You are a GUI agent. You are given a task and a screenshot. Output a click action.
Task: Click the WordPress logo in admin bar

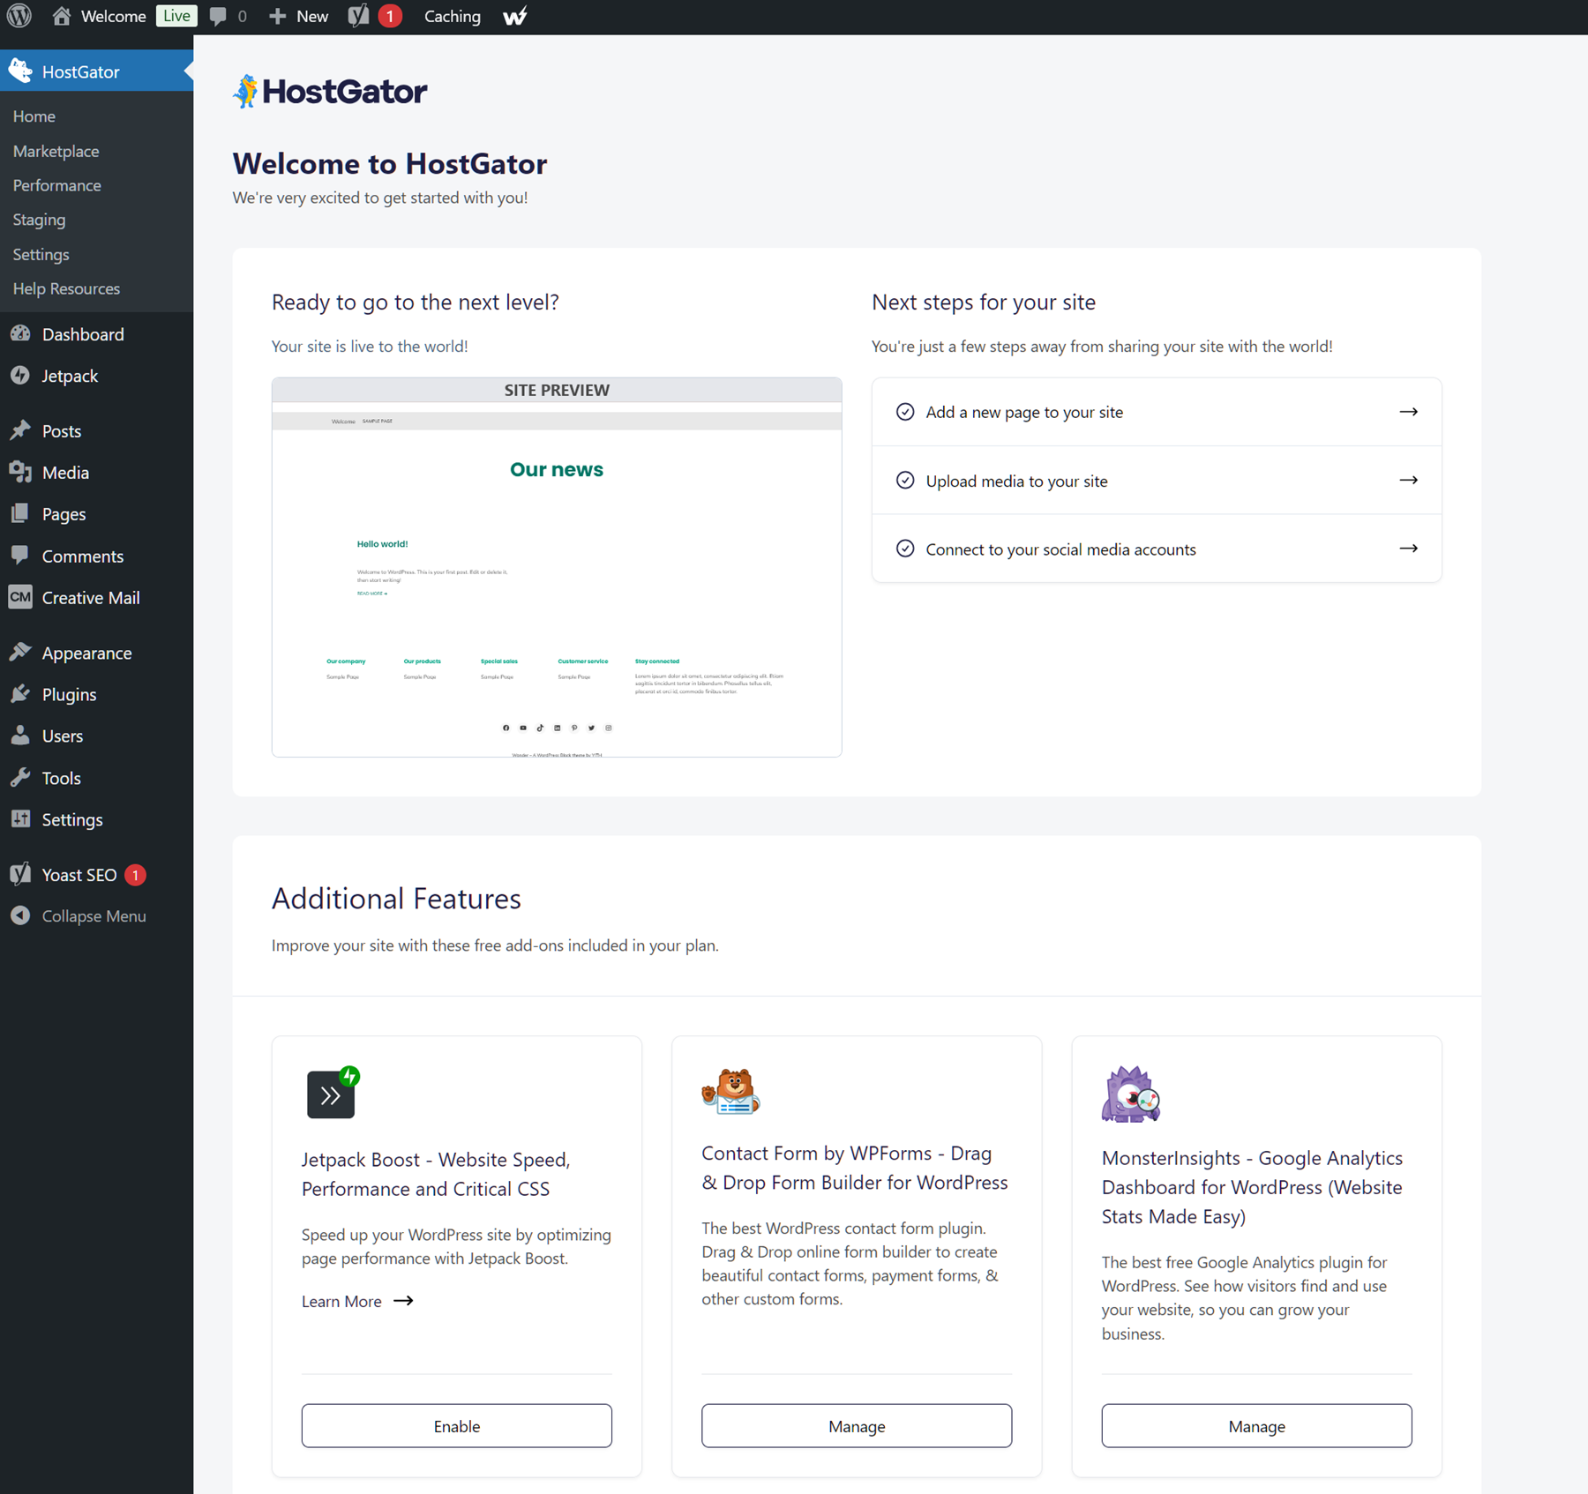19,16
